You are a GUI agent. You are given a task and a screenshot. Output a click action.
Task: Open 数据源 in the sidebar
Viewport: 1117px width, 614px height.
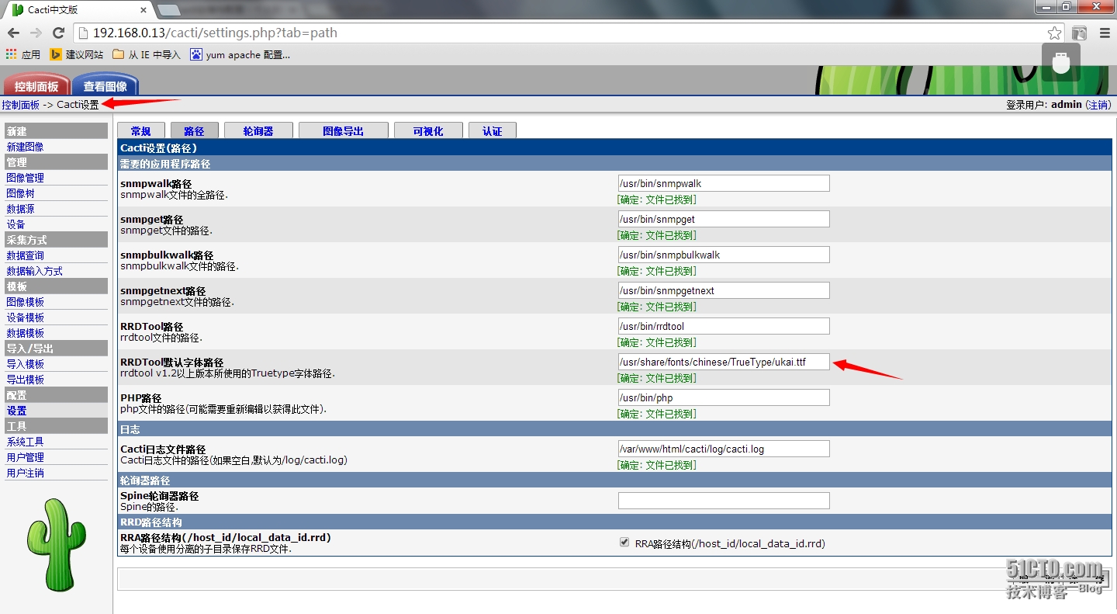pyautogui.click(x=20, y=209)
